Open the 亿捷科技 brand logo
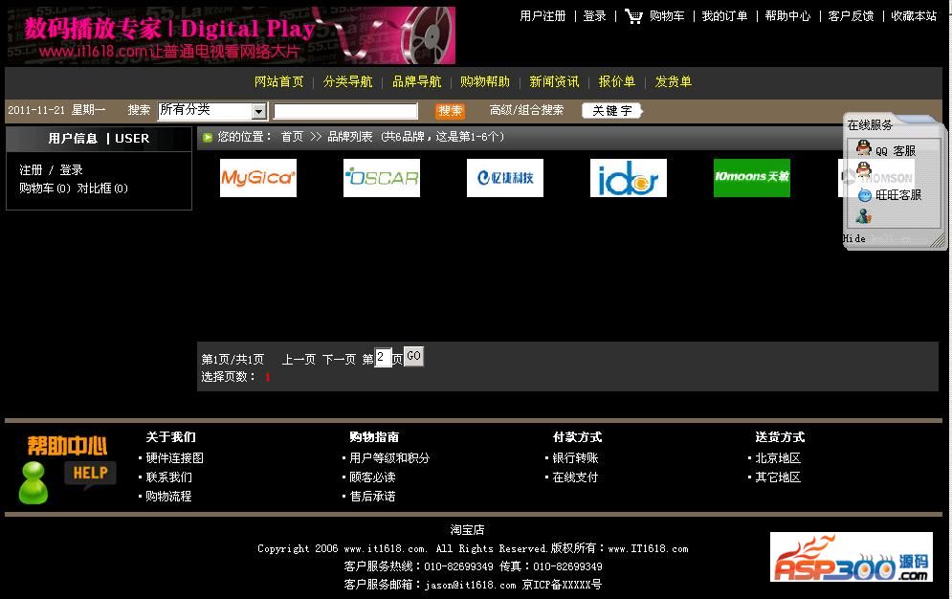The width and height of the screenshot is (952, 599). click(x=505, y=178)
